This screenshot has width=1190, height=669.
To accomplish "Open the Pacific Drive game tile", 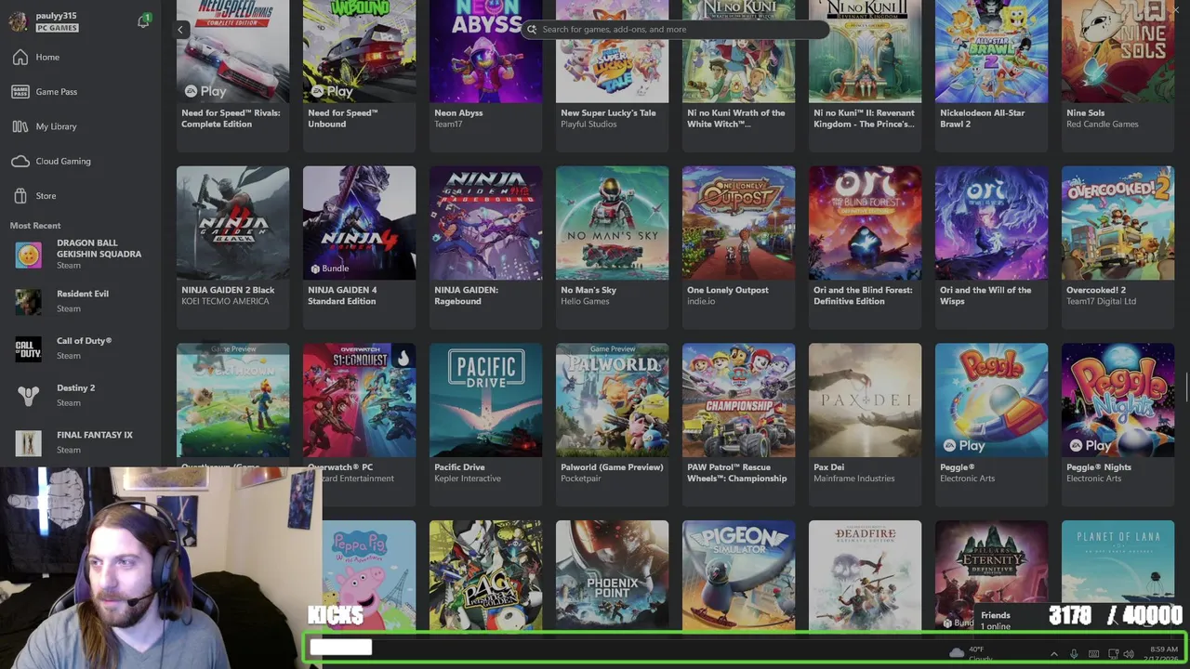I will coord(485,424).
